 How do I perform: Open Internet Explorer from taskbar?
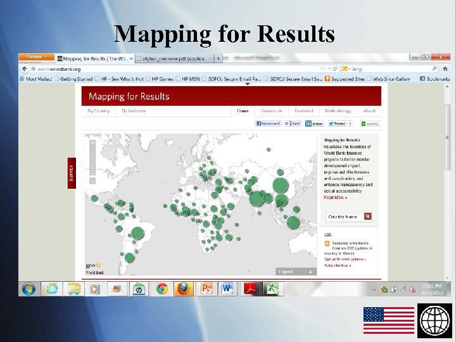(51, 289)
